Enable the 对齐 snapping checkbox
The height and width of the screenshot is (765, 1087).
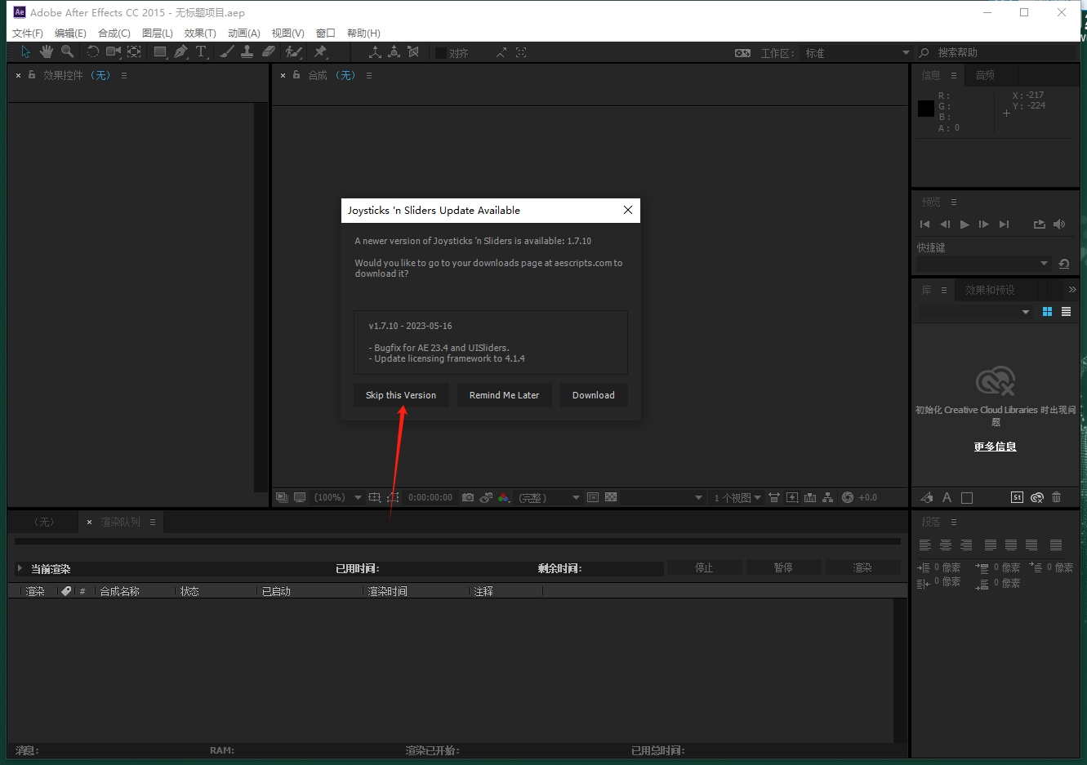pos(441,53)
